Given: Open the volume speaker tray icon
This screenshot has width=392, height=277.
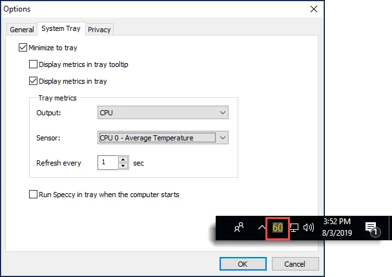Looking at the screenshot, I should [309, 227].
